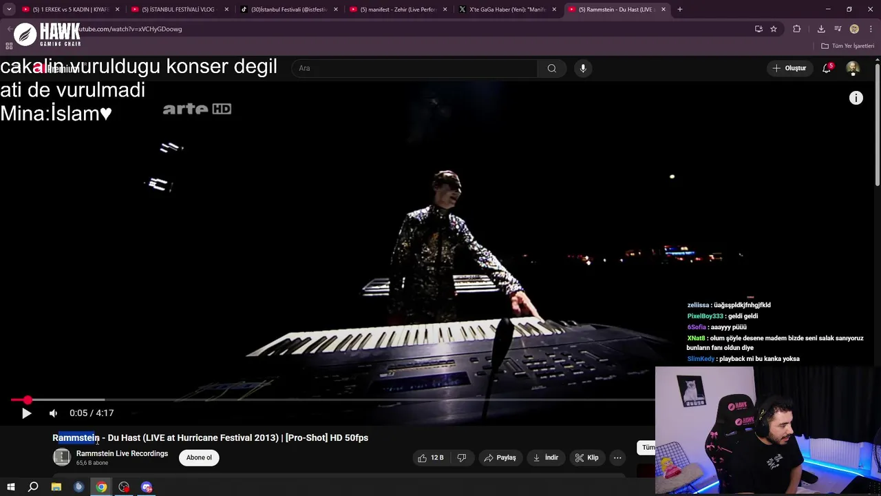Start voice search with the microphone icon
The width and height of the screenshot is (881, 496).
[583, 68]
